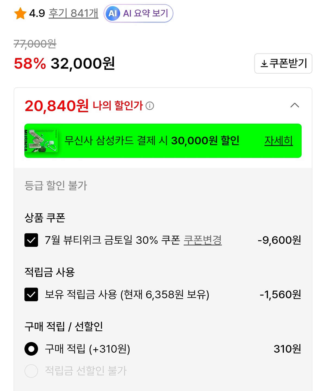Tap the orange star rating icon
The width and height of the screenshot is (326, 391).
[x=20, y=13]
